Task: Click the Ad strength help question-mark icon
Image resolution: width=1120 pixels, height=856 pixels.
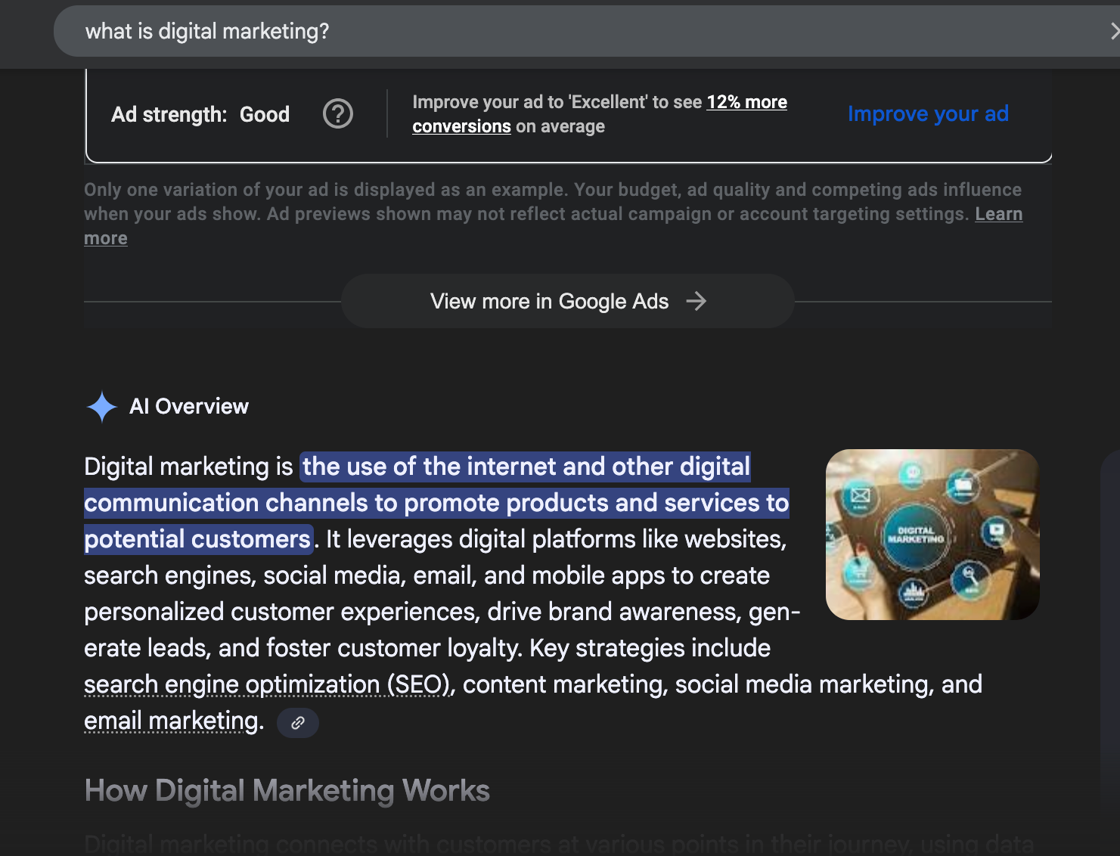Action: (338, 114)
